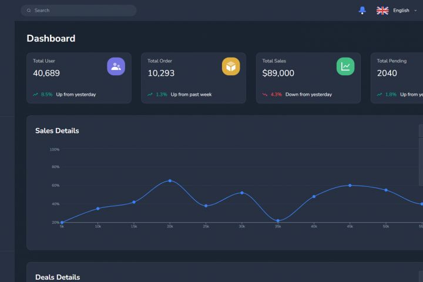Select the Total Sales value $89,000
The width and height of the screenshot is (423, 282).
tap(278, 73)
